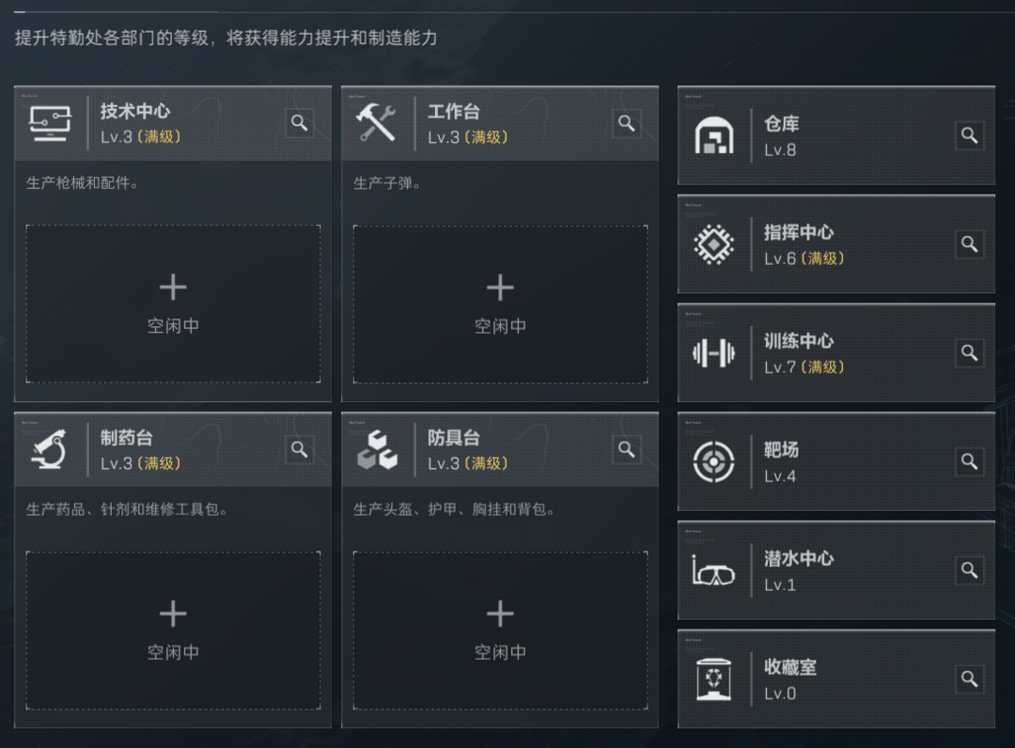1015x748 pixels.
Task: Start ammo production in 工作台 slot
Action: click(x=500, y=304)
